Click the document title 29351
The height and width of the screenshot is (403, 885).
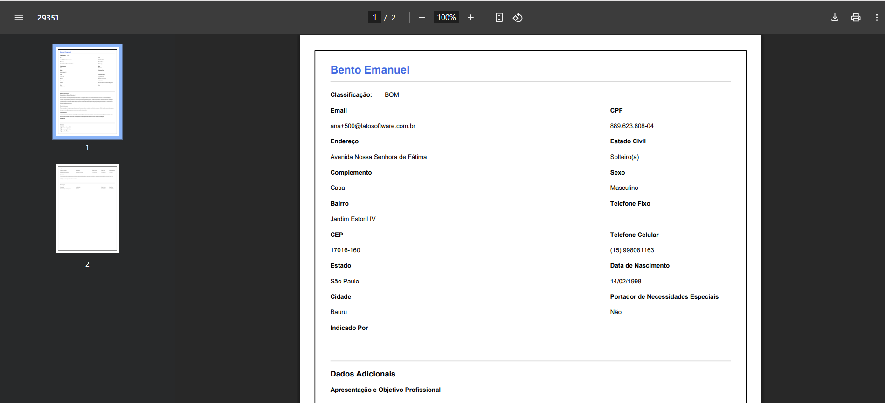click(48, 18)
